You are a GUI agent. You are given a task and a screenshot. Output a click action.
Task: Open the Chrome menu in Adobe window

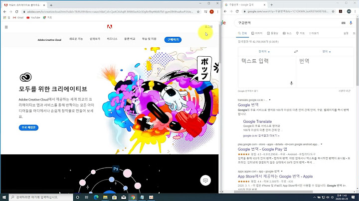tap(217, 11)
